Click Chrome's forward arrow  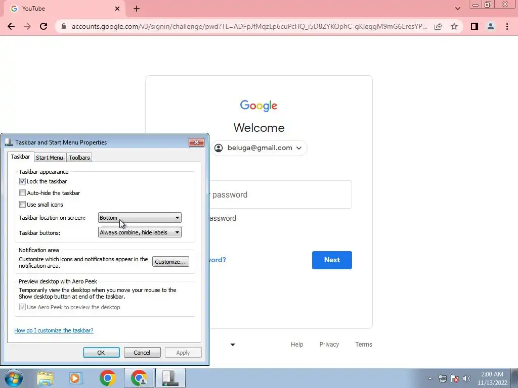(27, 26)
